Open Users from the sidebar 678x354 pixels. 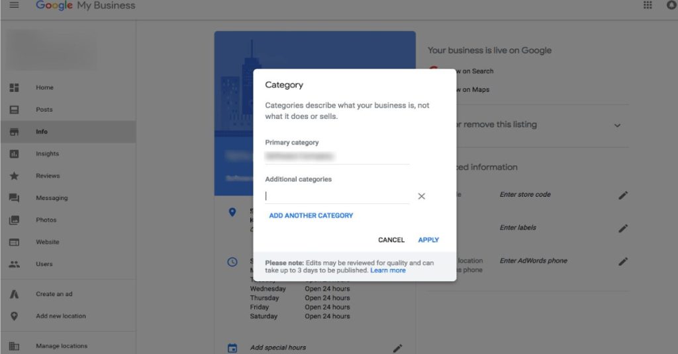44,264
